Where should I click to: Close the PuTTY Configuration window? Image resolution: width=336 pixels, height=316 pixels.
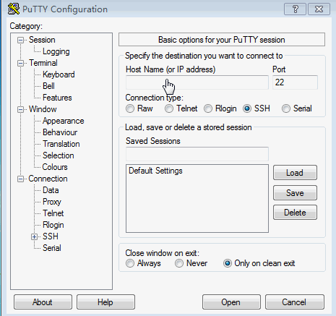click(319, 9)
